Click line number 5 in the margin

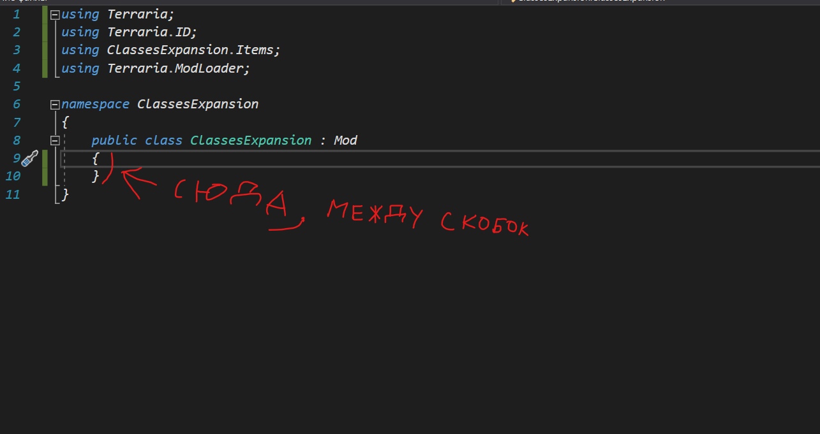(x=17, y=86)
